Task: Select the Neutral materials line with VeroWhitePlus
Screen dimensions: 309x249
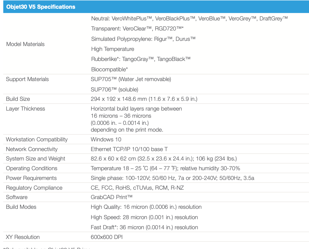Action: (x=189, y=19)
